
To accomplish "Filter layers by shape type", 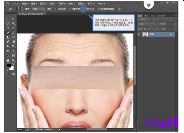I will [x=166, y=19].
